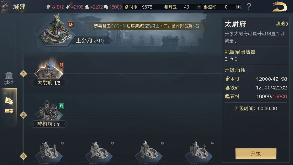Select second locked building in row 3
The image size is (293, 165).
pyautogui.click(x=99, y=151)
